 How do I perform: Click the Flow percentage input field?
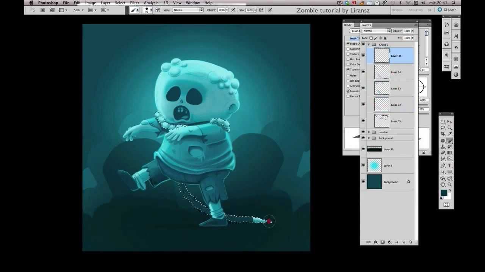250,10
